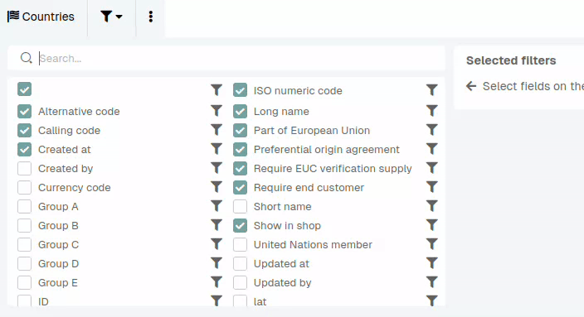
Task: Click the filter icon next to Group C
Action: [x=216, y=244]
